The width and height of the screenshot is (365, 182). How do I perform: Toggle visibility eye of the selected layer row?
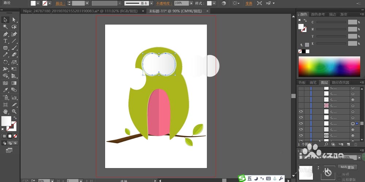pos(301,123)
